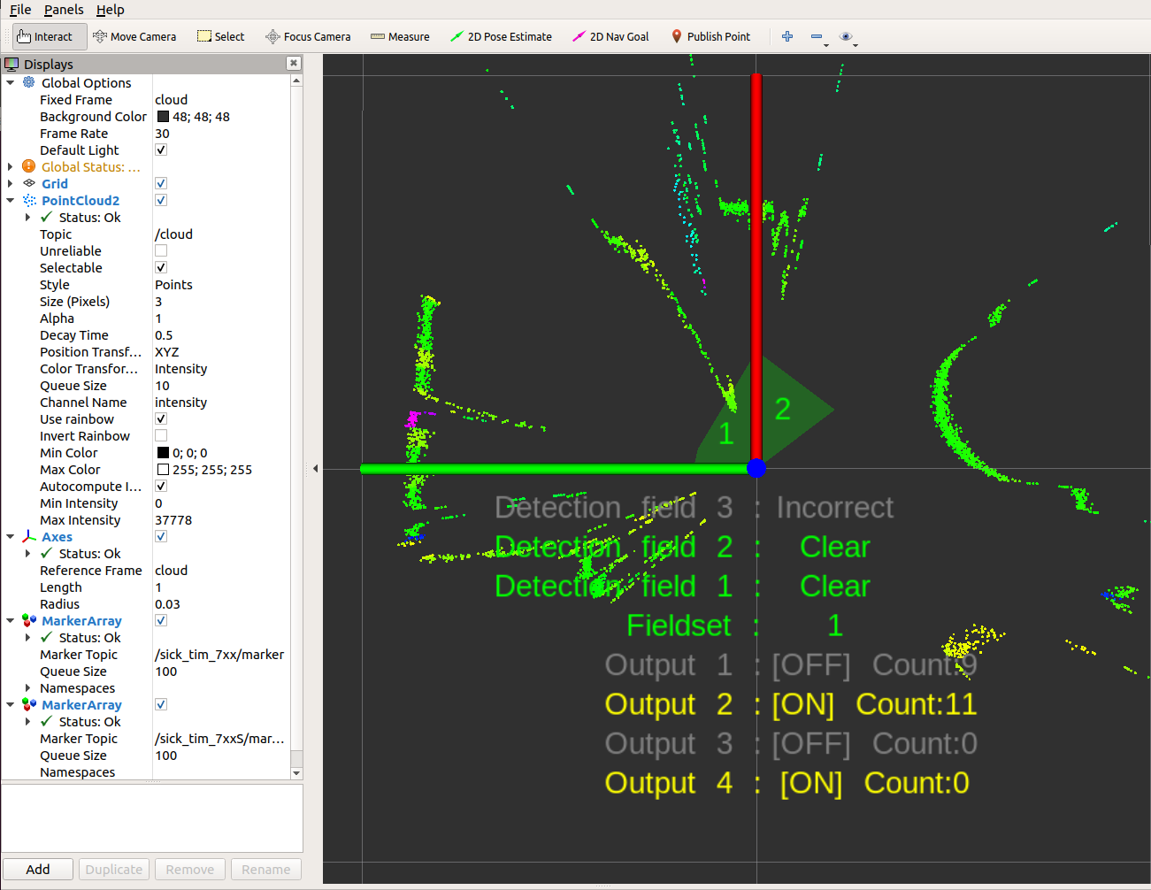Image resolution: width=1151 pixels, height=890 pixels.
Task: Uncheck the Use rainbow option
Action: [161, 418]
